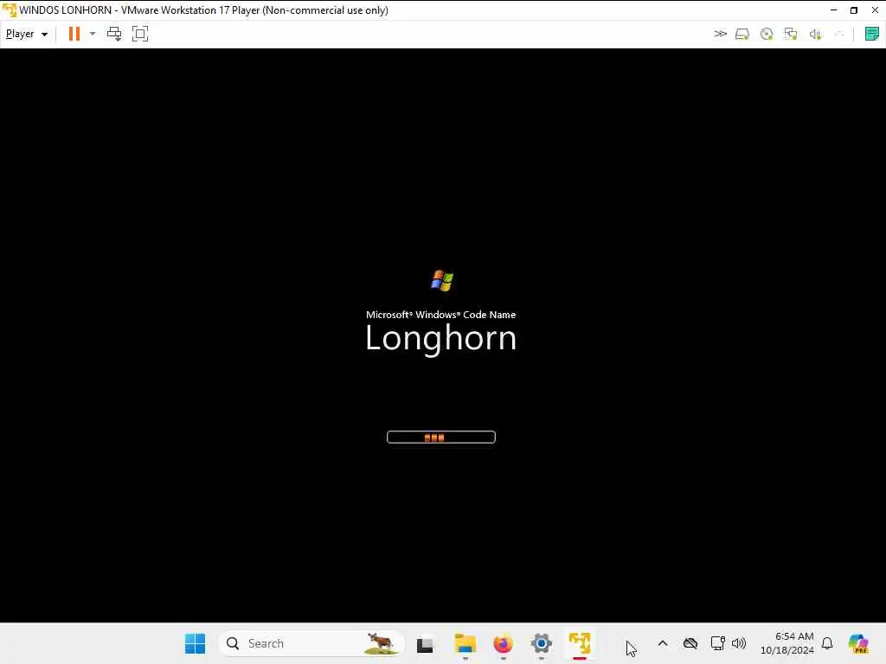Click the VMware Player title bar icon
This screenshot has width=886, height=664.
[9, 10]
